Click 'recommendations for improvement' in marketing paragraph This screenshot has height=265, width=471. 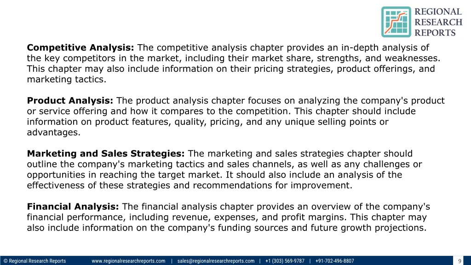click(x=271, y=185)
